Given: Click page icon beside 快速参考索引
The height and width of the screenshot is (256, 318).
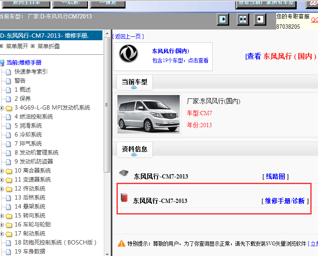Looking at the screenshot, I should pos(9,72).
